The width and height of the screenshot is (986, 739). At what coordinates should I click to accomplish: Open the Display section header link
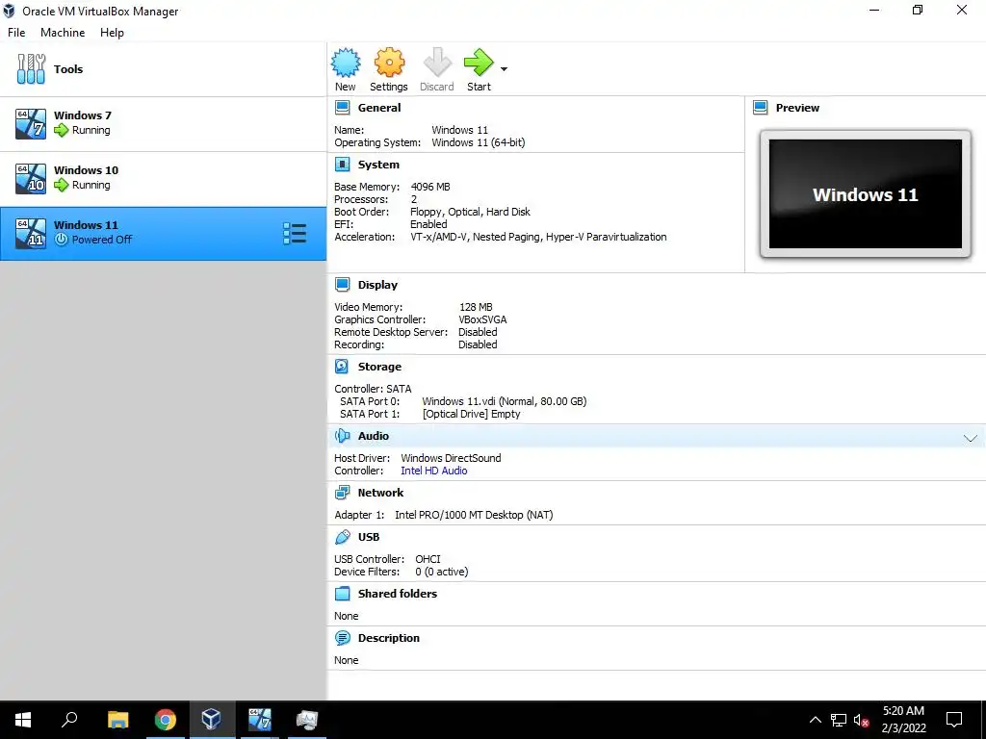point(377,285)
